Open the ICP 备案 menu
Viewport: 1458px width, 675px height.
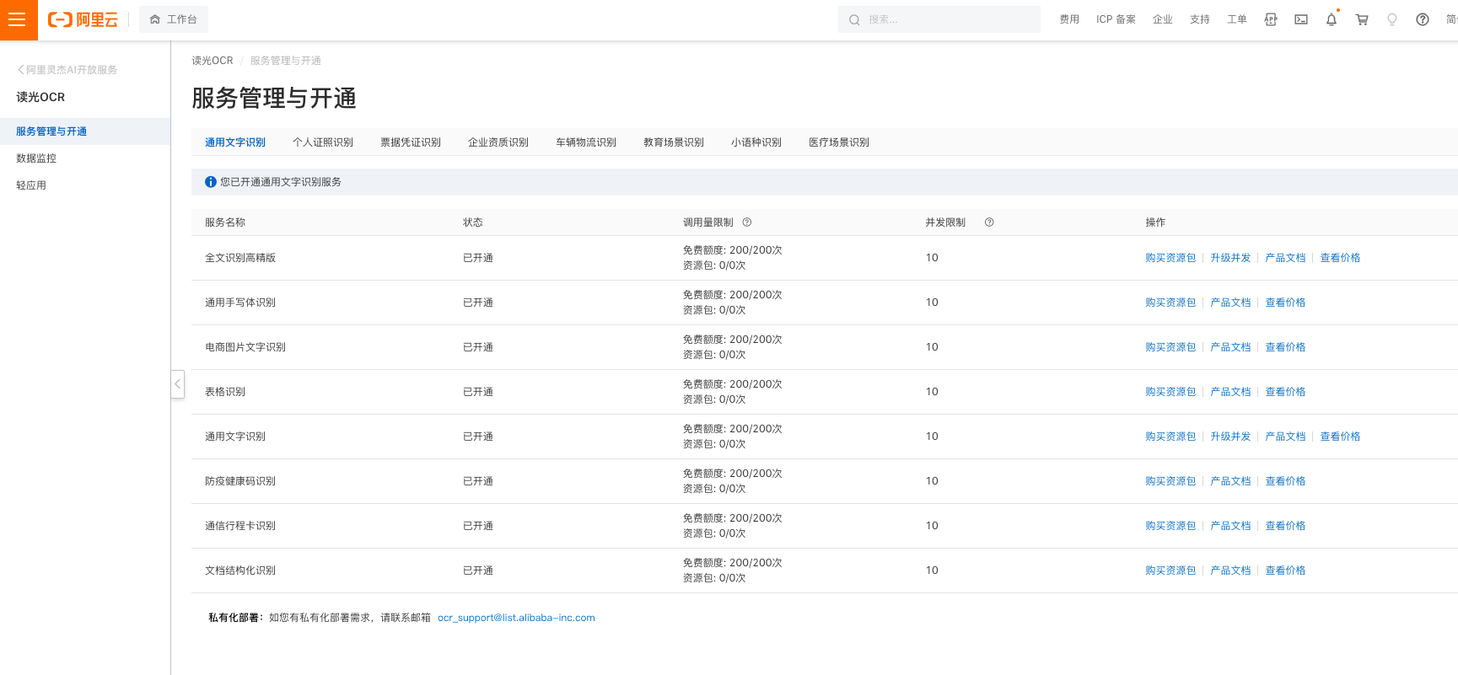1116,19
